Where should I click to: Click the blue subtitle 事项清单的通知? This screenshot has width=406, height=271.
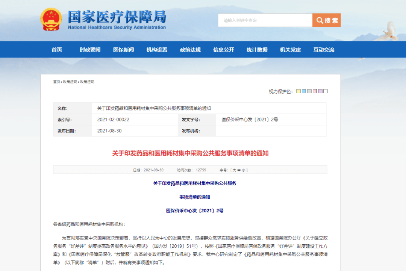click(x=195, y=197)
